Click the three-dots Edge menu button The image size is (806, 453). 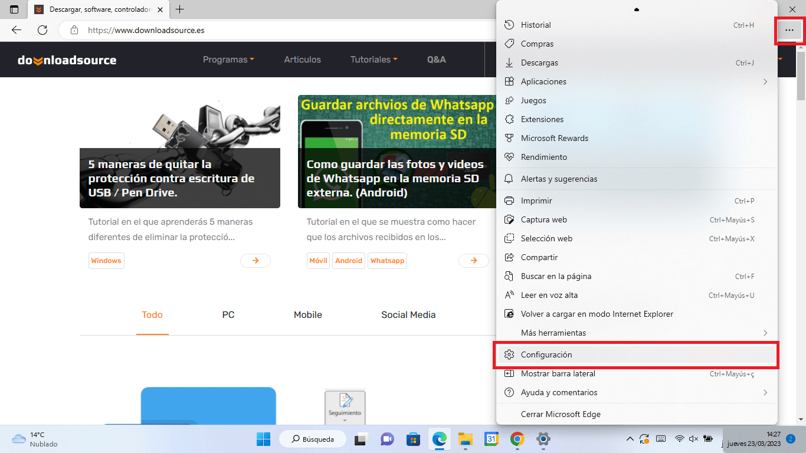[789, 30]
